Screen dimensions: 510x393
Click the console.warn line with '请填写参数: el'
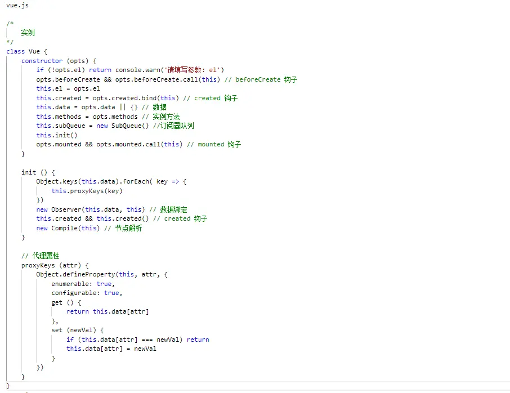130,70
